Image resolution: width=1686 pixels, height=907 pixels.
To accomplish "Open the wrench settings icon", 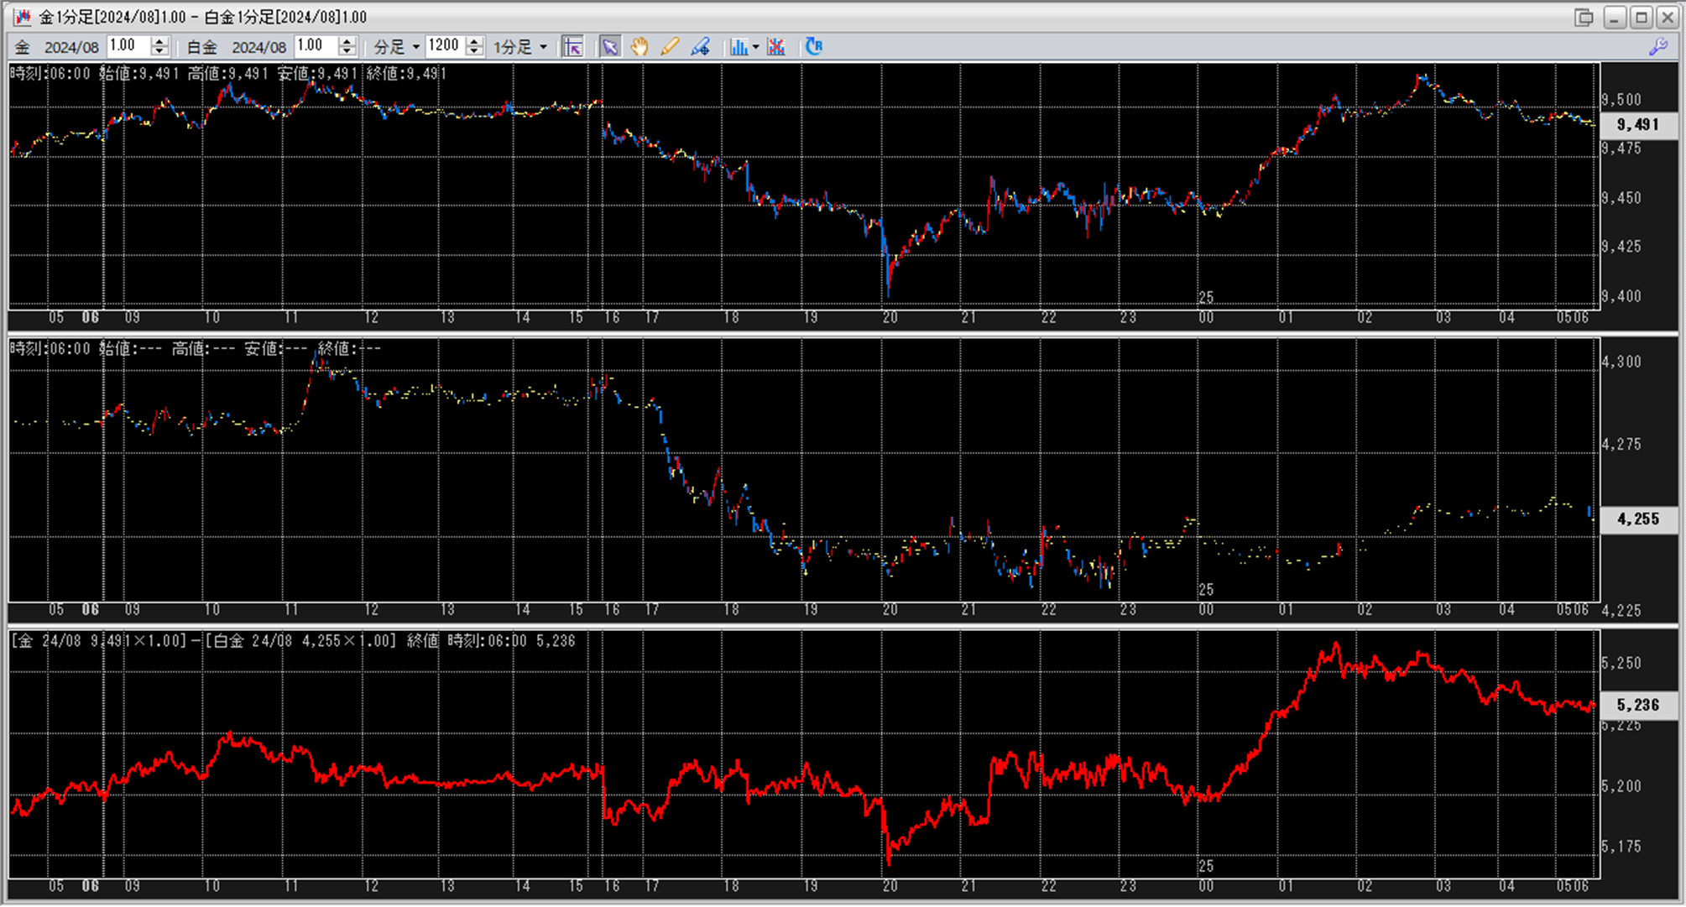I will (1658, 47).
